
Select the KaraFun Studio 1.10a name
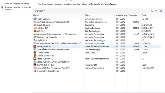[45, 56]
